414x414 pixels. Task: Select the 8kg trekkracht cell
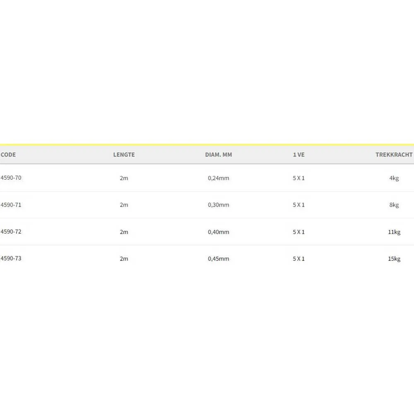click(x=394, y=205)
